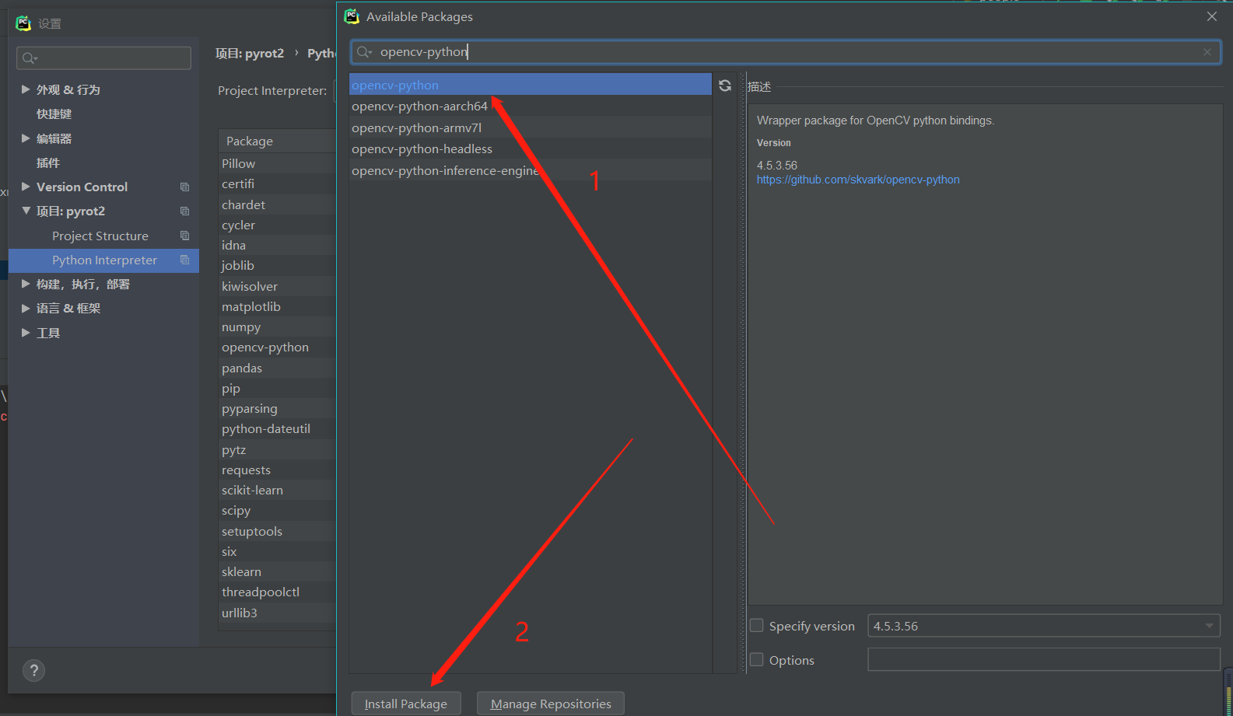Click PyCharm logo in Available Packages title
The height and width of the screenshot is (716, 1233).
click(352, 16)
